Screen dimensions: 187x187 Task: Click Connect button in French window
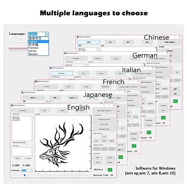[47, 87]
